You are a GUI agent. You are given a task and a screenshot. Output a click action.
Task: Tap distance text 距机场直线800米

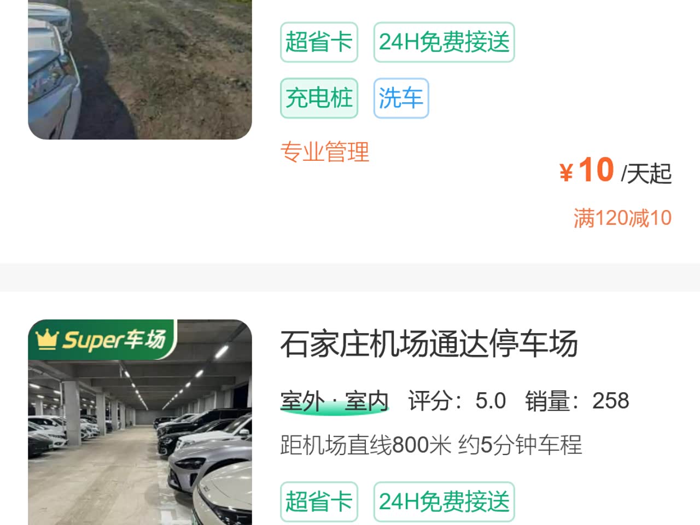365,445
